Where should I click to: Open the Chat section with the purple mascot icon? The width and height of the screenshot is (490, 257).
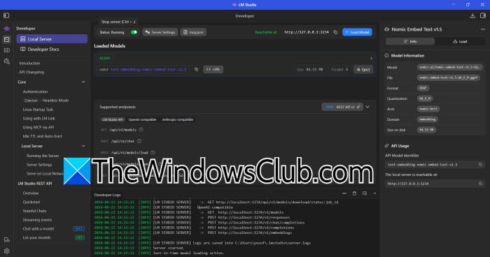point(6,29)
